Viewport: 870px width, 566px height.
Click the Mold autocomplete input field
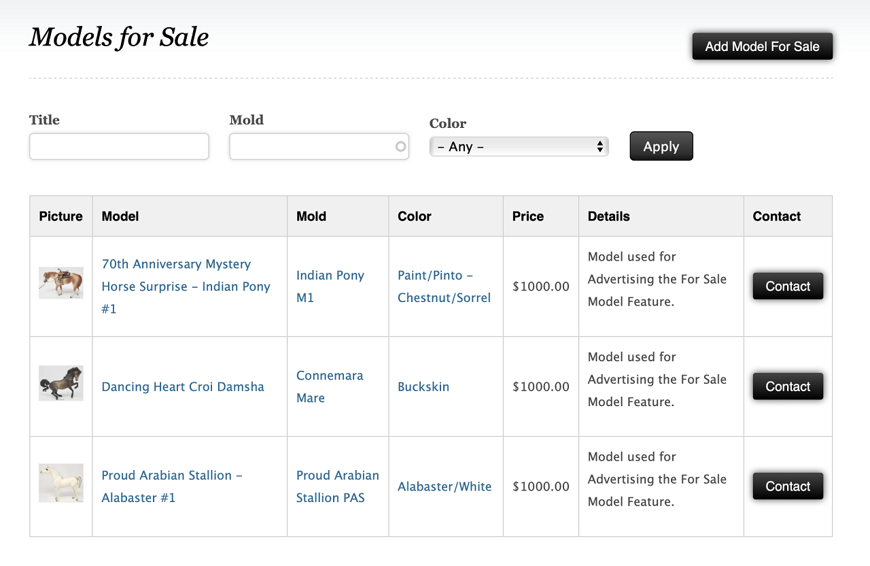pos(311,146)
